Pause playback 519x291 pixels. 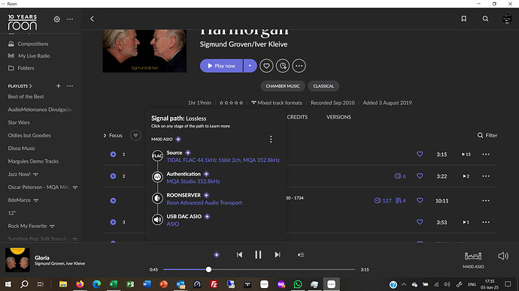pyautogui.click(x=258, y=255)
